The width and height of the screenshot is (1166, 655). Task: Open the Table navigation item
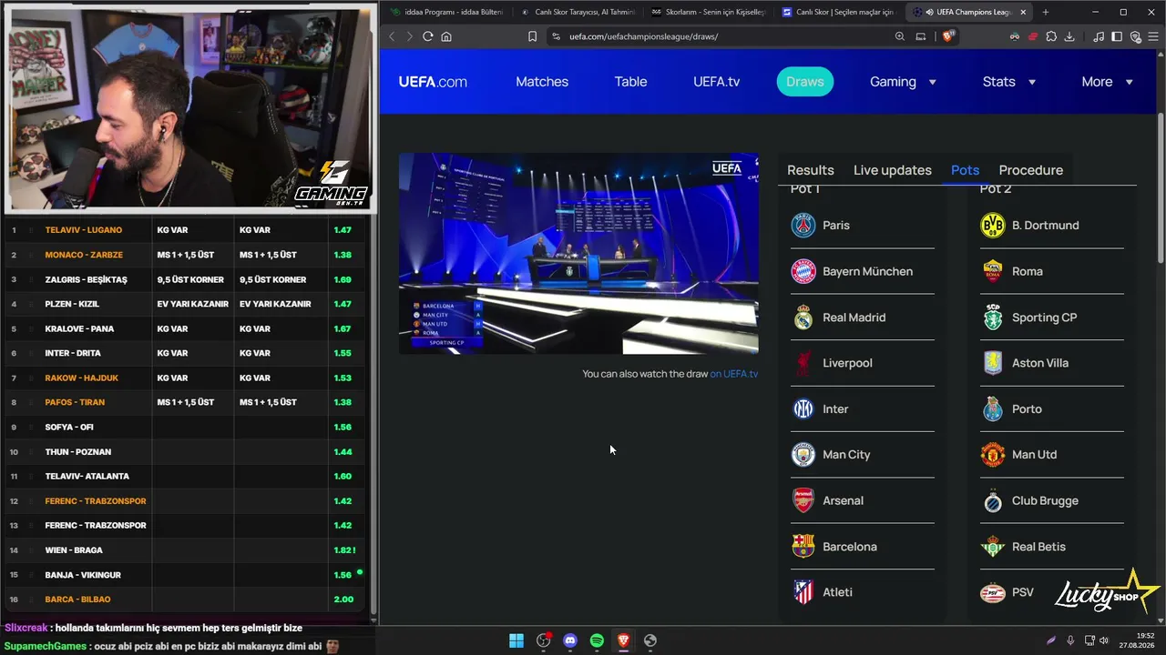[630, 82]
